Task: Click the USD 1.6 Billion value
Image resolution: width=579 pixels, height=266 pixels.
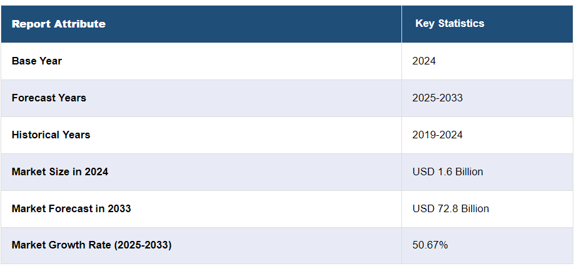Action: pyautogui.click(x=447, y=171)
